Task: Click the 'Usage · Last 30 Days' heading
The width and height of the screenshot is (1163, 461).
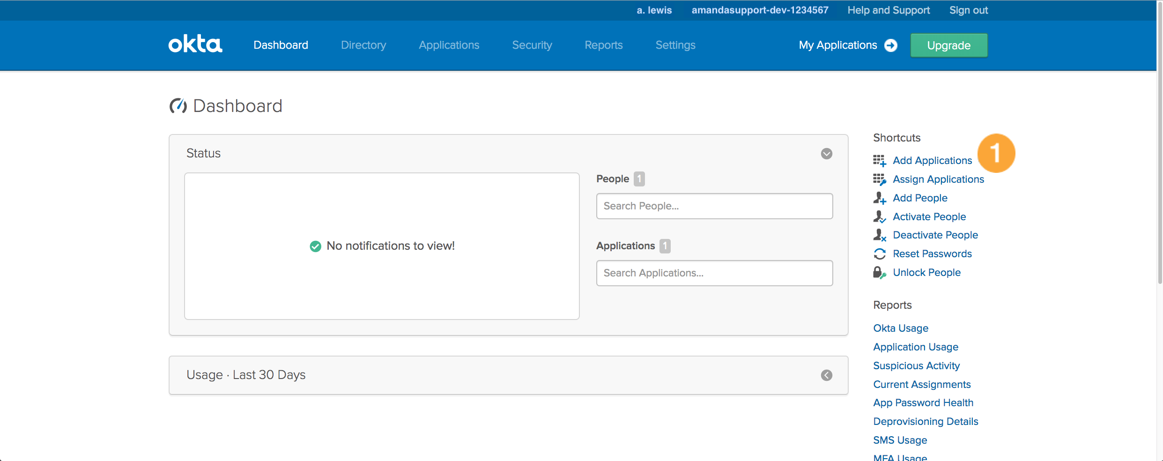Action: (246, 375)
